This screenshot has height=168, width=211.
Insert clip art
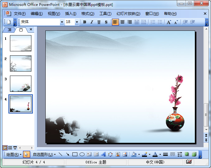pyautogui.click(x=118, y=154)
